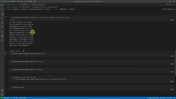This screenshot has width=176, height=99.
Task: Click Jupyter Server local in status bar
Action: click(153, 98)
